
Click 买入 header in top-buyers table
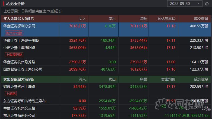[x=82, y=19]
